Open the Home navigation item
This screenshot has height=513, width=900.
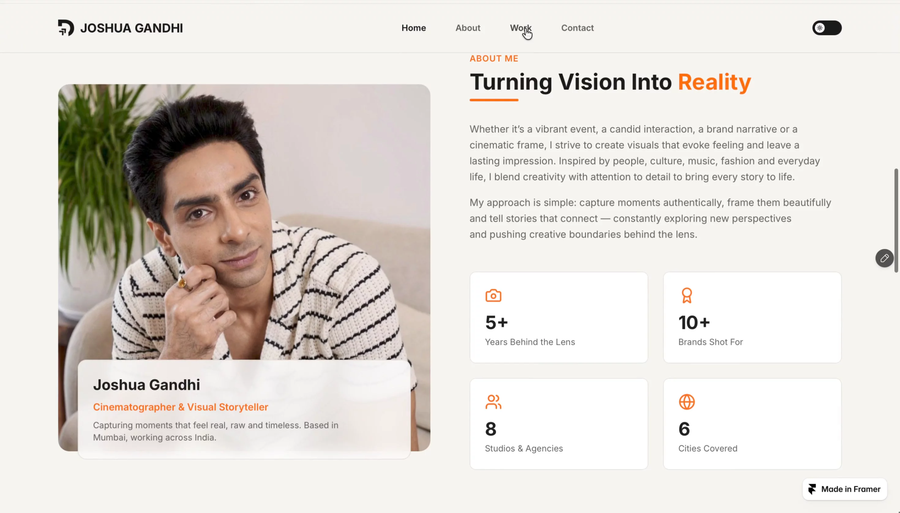tap(414, 28)
